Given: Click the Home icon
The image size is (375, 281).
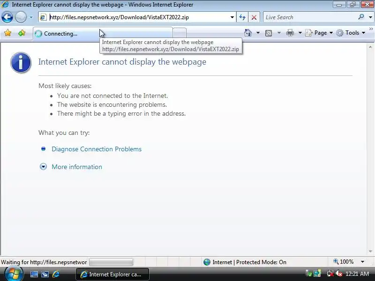Looking at the screenshot, I should pos(248,33).
